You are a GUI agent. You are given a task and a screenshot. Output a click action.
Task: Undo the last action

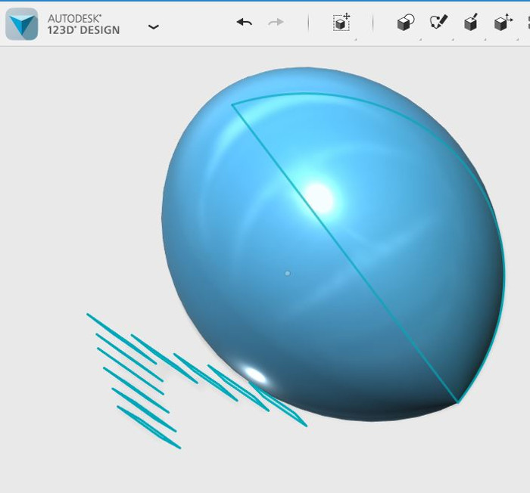245,23
